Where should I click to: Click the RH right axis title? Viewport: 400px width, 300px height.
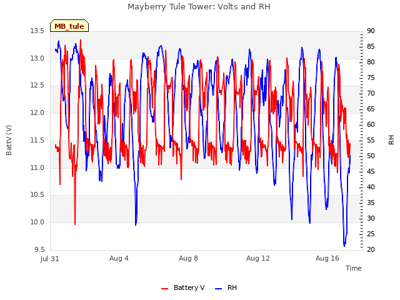391,140
